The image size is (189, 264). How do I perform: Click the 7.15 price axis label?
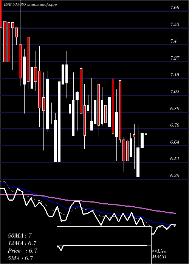[175, 75]
